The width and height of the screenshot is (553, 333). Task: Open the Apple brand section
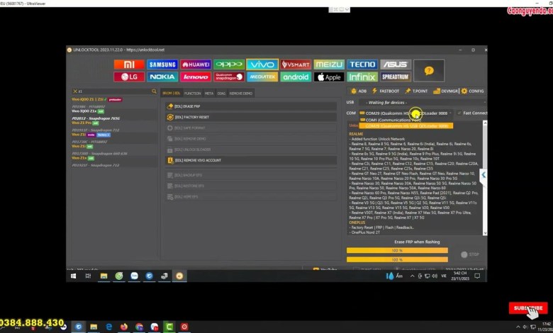[x=329, y=77]
